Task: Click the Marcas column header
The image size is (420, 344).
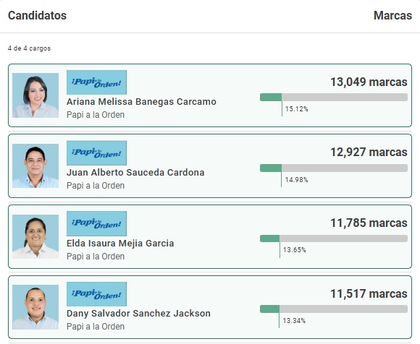Action: [x=392, y=15]
